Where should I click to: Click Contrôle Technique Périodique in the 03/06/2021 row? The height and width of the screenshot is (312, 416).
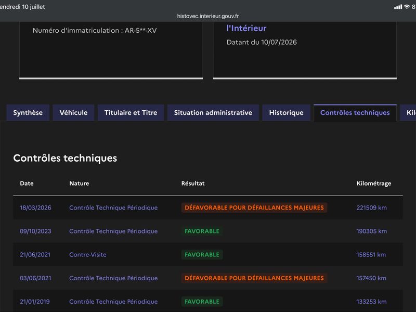point(113,278)
